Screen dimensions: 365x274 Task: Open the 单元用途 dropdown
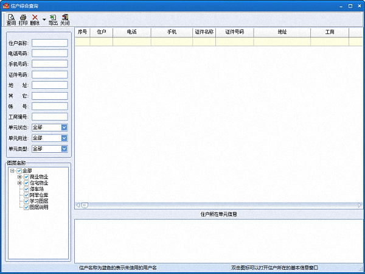[x=64, y=138]
